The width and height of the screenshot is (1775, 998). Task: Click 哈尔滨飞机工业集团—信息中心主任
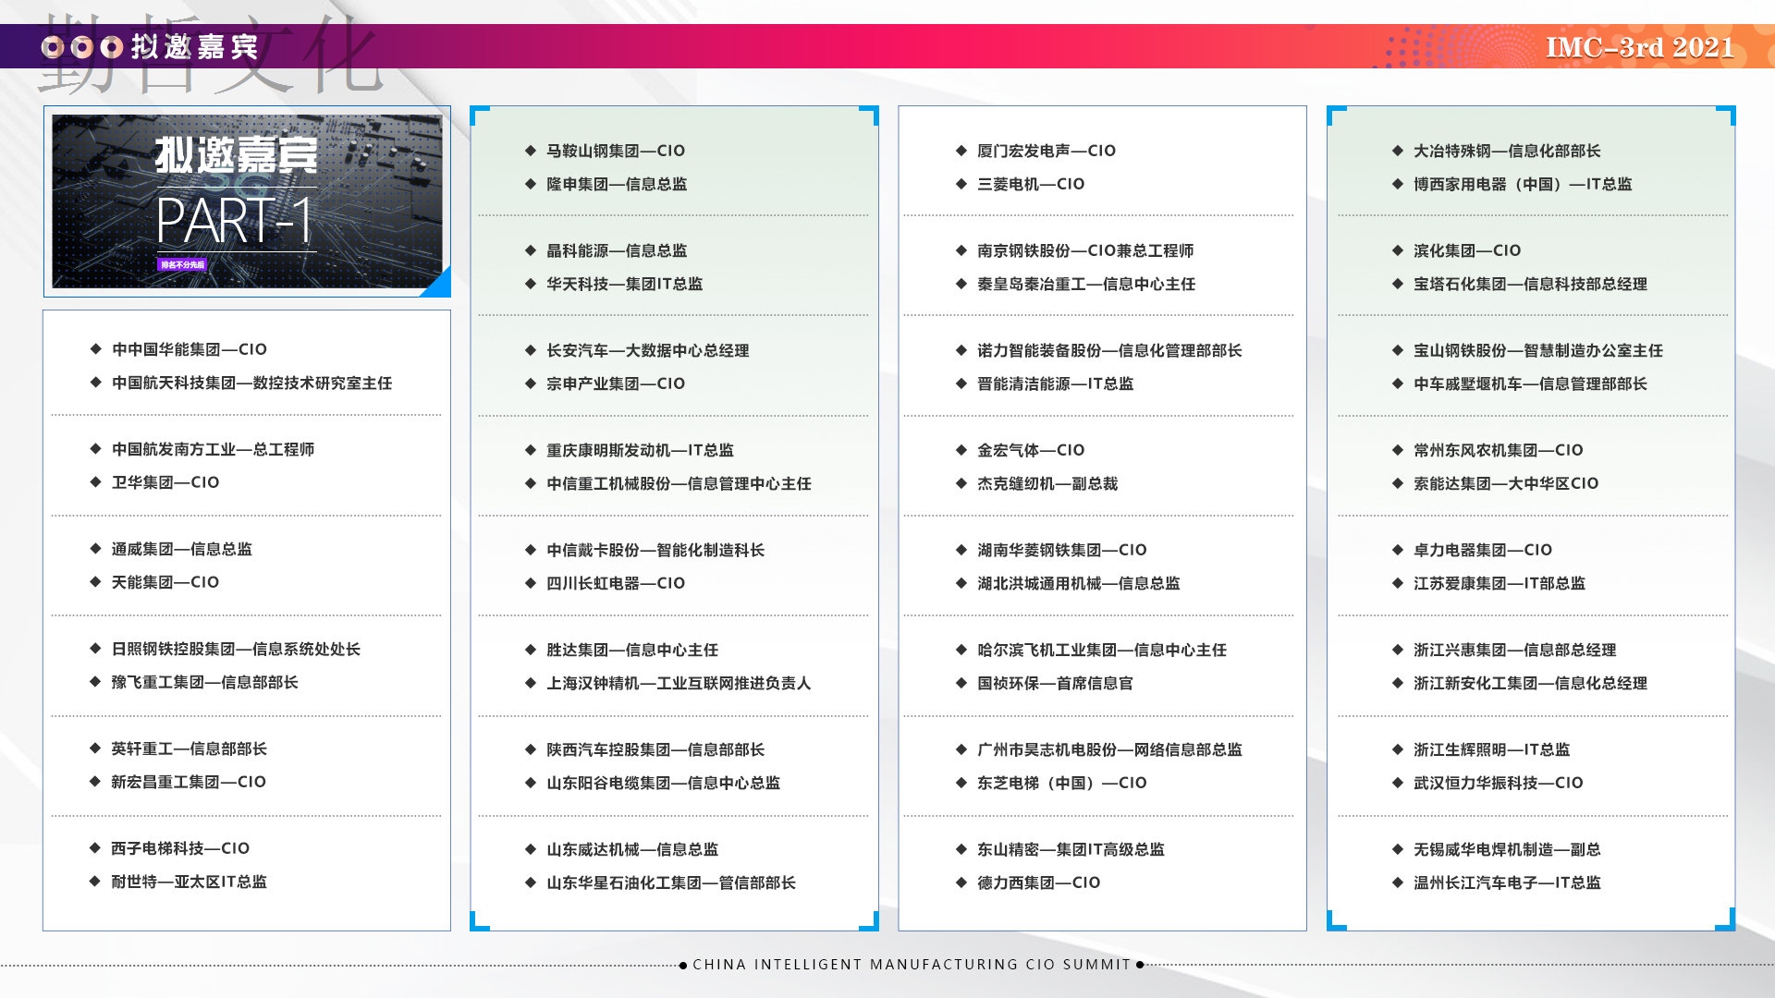(1102, 650)
